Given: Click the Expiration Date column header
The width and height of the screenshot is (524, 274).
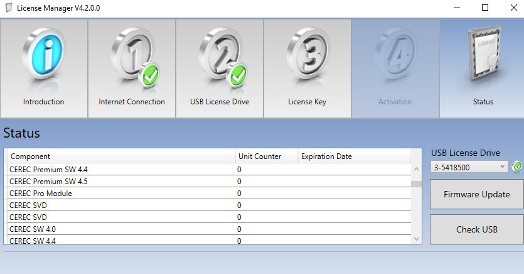Looking at the screenshot, I should point(354,156).
